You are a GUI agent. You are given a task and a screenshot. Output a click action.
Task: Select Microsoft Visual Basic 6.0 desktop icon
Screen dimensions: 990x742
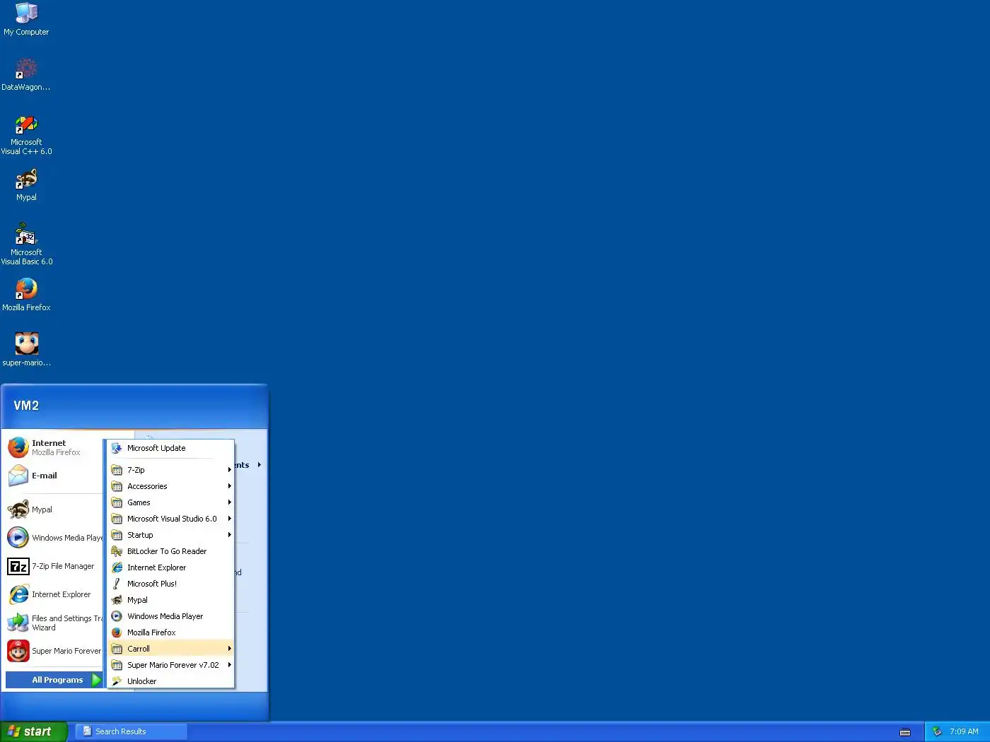(x=26, y=245)
